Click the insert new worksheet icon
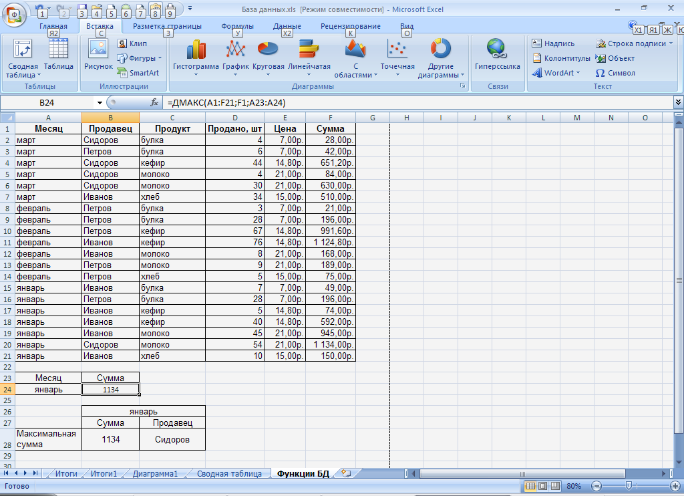Viewport: 684px width, 496px height. 347,473
